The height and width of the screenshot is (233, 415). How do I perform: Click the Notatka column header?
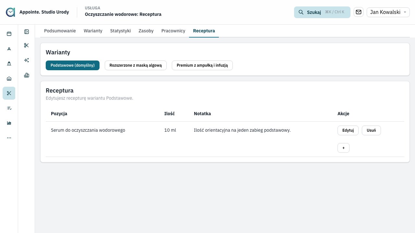pos(202,114)
